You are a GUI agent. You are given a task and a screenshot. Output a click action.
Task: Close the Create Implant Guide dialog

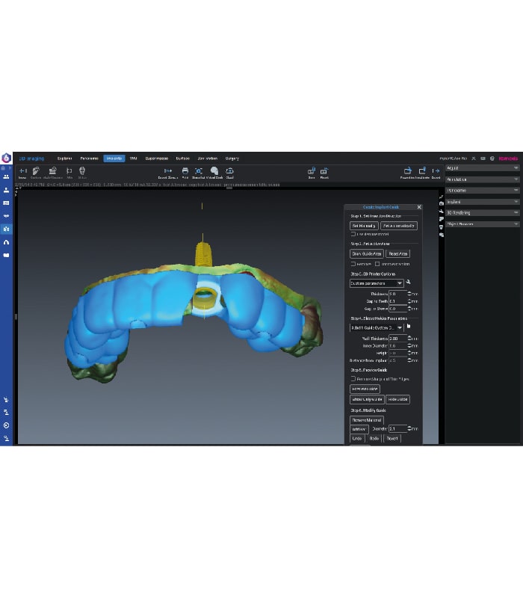(x=419, y=207)
